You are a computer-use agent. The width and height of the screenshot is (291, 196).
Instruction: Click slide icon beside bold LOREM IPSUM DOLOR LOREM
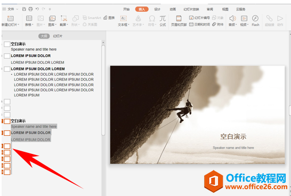tap(7, 69)
